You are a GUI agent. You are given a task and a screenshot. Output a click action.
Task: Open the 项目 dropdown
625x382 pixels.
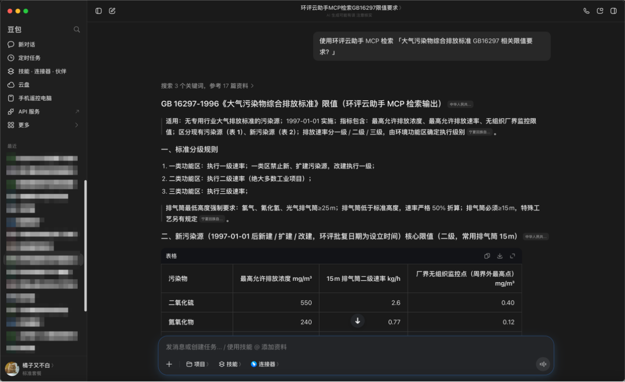point(197,364)
